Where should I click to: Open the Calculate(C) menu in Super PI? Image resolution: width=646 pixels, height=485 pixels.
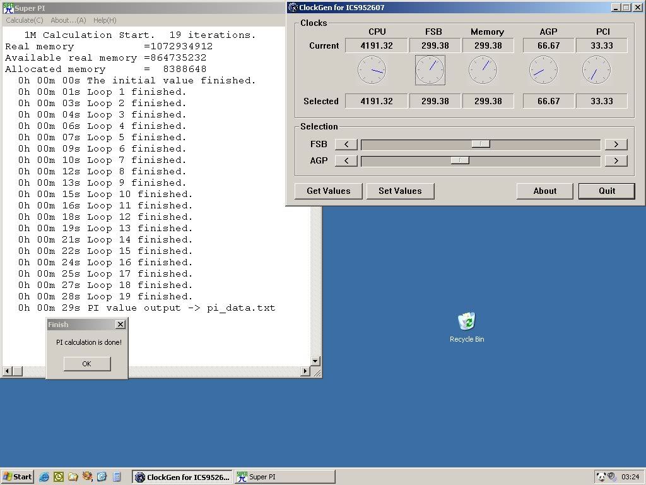coord(25,20)
